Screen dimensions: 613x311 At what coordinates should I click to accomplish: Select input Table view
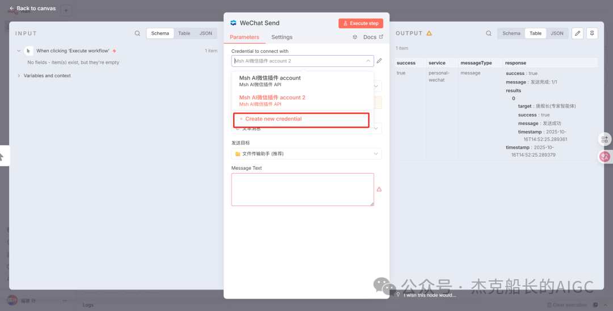point(184,33)
